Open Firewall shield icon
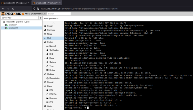This screenshot has height=110, width=193. pyautogui.click(x=45, y=82)
